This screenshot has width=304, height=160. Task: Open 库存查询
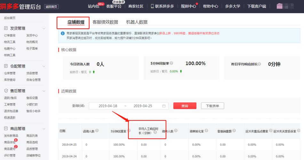[x=10, y=80]
